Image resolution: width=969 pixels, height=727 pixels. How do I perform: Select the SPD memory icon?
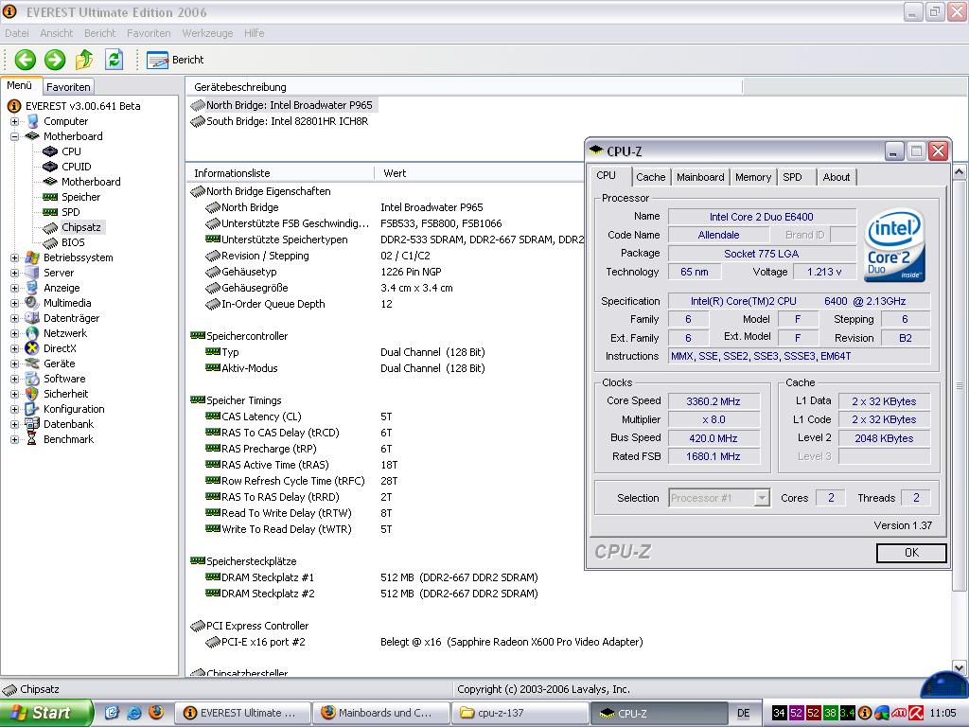pyautogui.click(x=50, y=212)
